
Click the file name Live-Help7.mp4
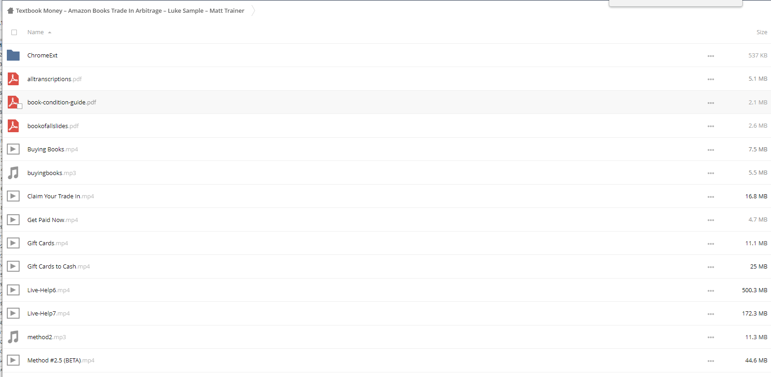click(48, 313)
